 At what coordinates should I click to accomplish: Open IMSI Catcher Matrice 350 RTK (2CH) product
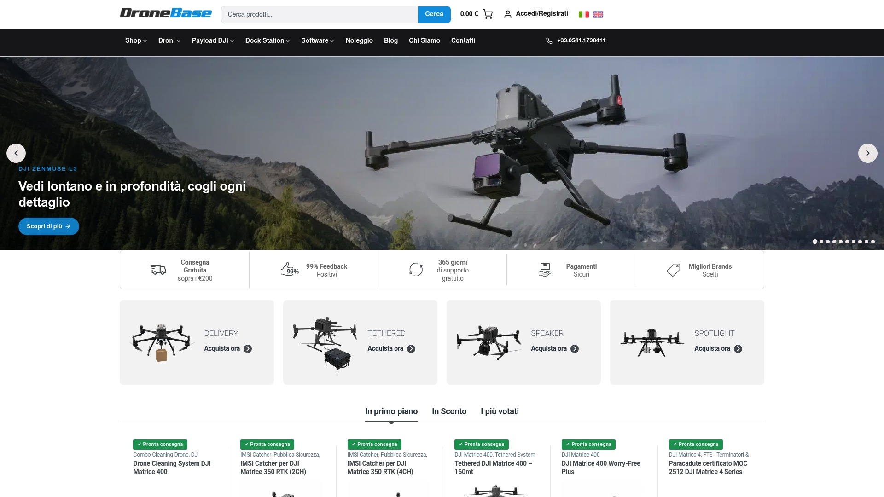pos(273,468)
